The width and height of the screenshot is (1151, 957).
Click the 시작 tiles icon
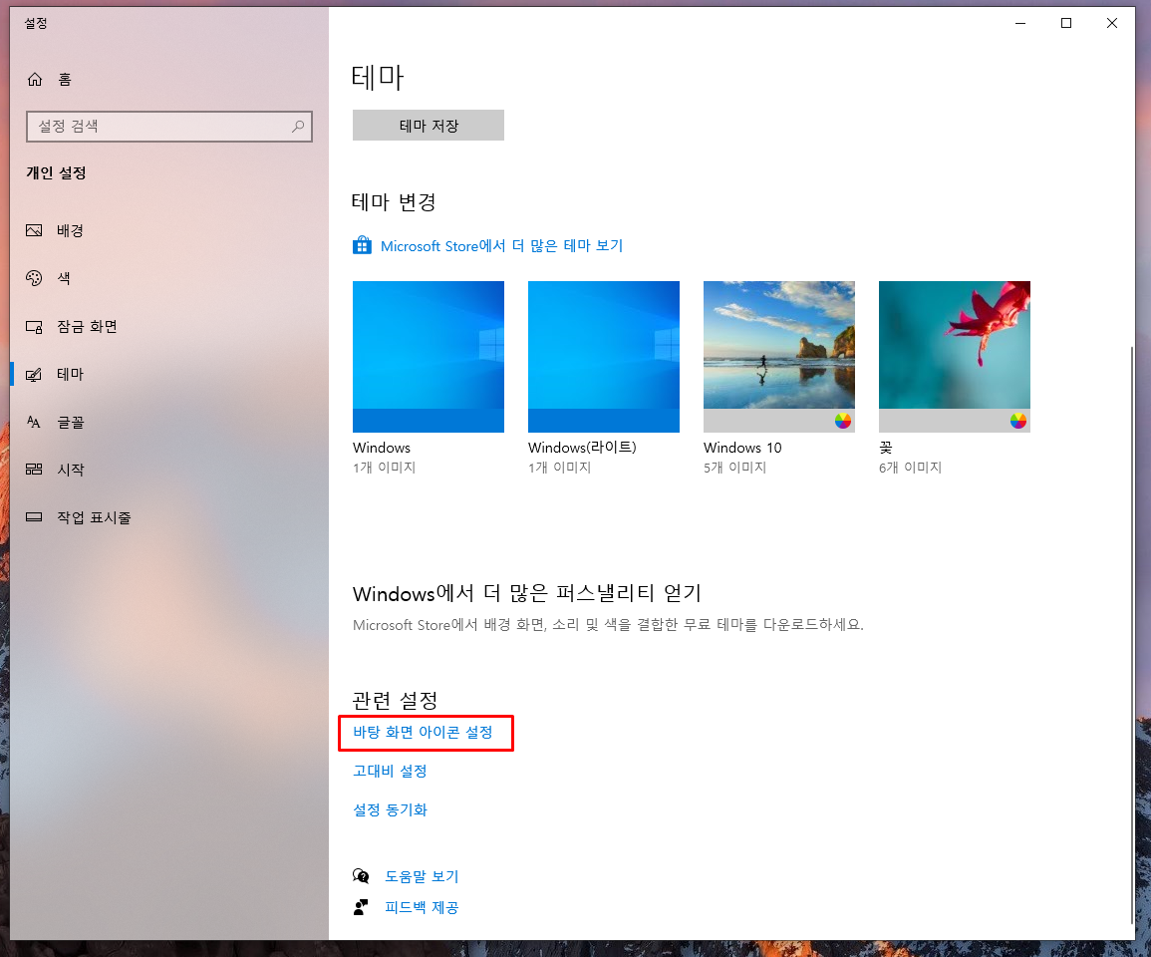pyautogui.click(x=34, y=470)
